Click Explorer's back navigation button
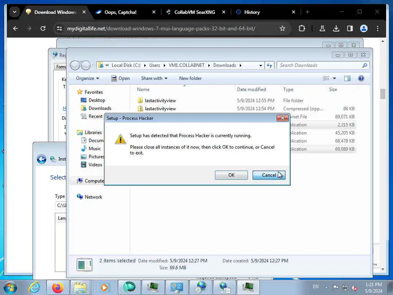Viewport: 393px width, 295px height. pos(75,65)
